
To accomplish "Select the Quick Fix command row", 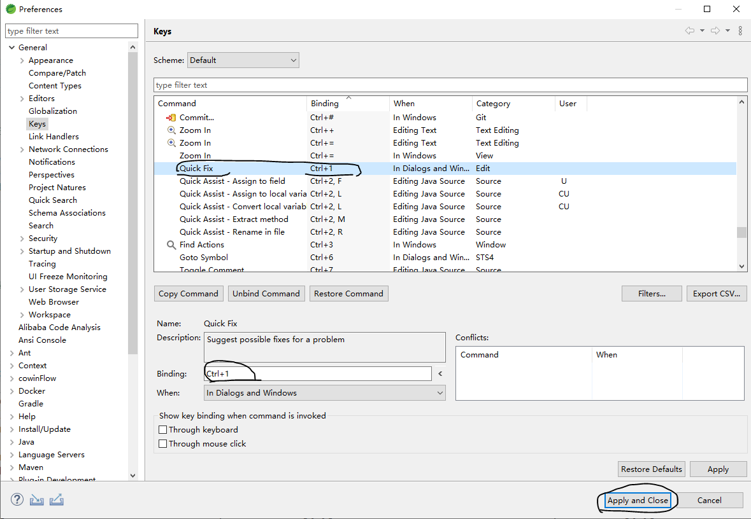I will (x=445, y=169).
